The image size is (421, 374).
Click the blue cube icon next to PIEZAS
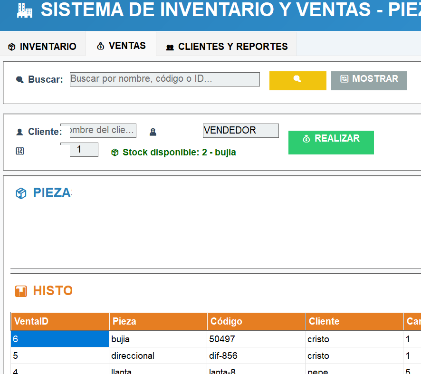coord(21,193)
